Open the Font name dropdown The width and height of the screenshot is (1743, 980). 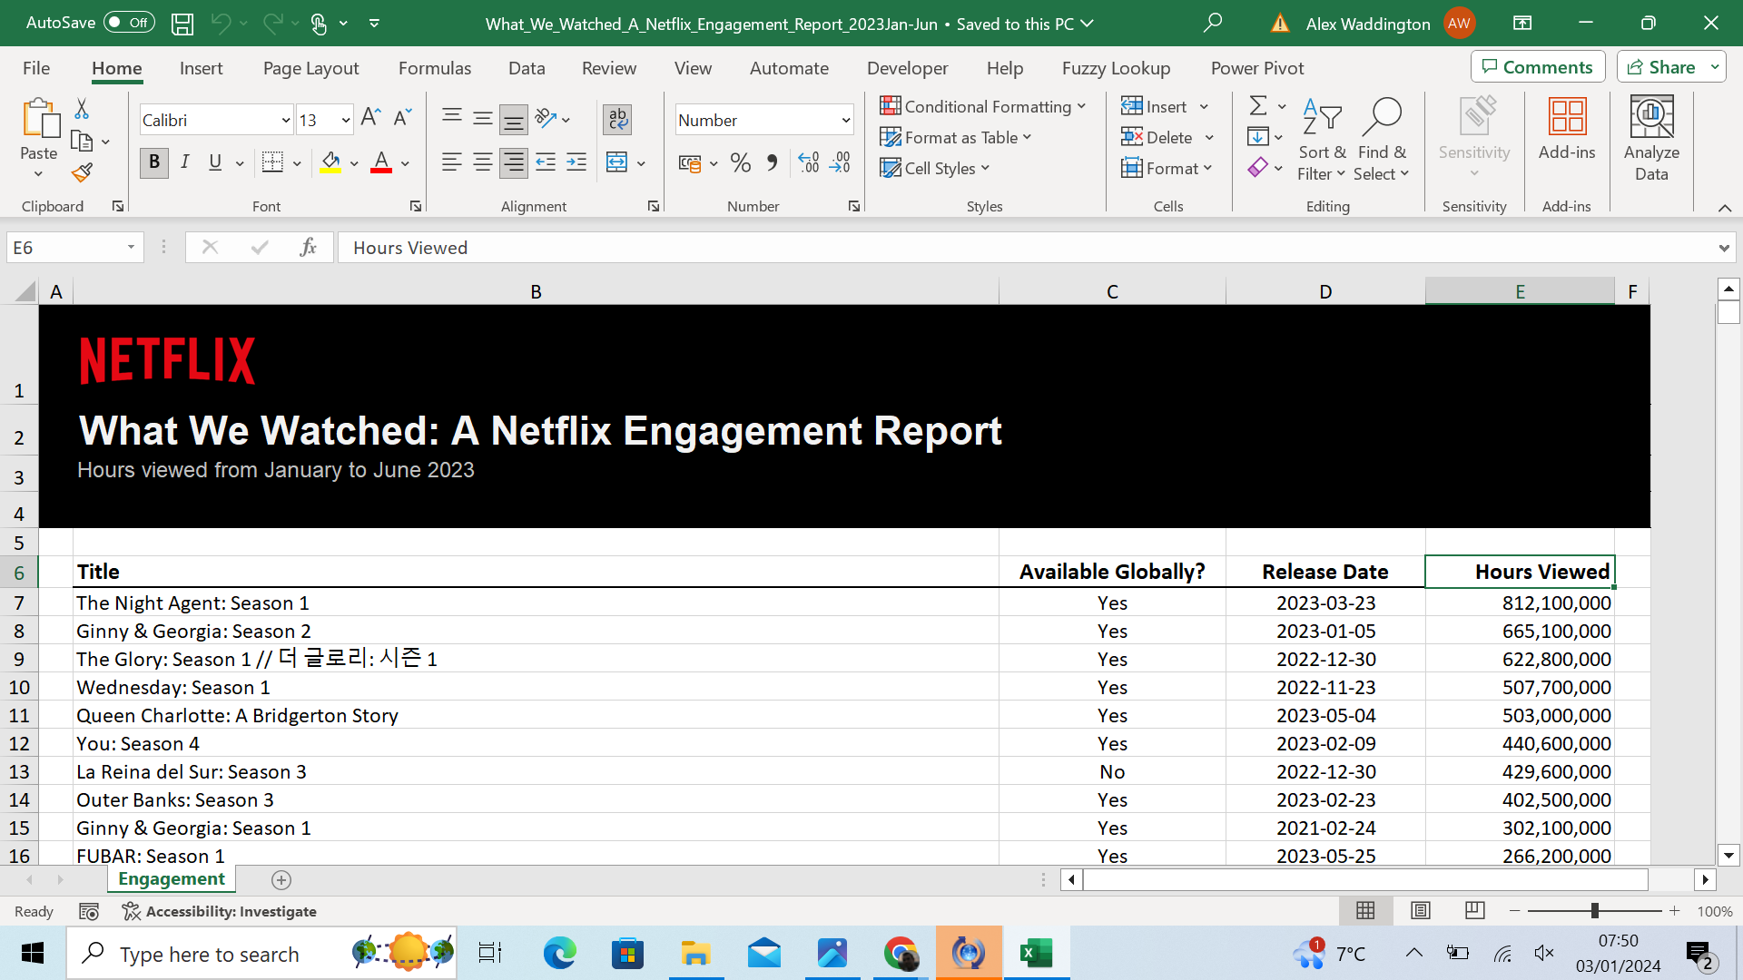(x=287, y=119)
